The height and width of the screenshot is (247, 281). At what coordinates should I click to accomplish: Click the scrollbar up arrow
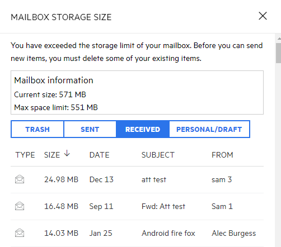coord(279,39)
